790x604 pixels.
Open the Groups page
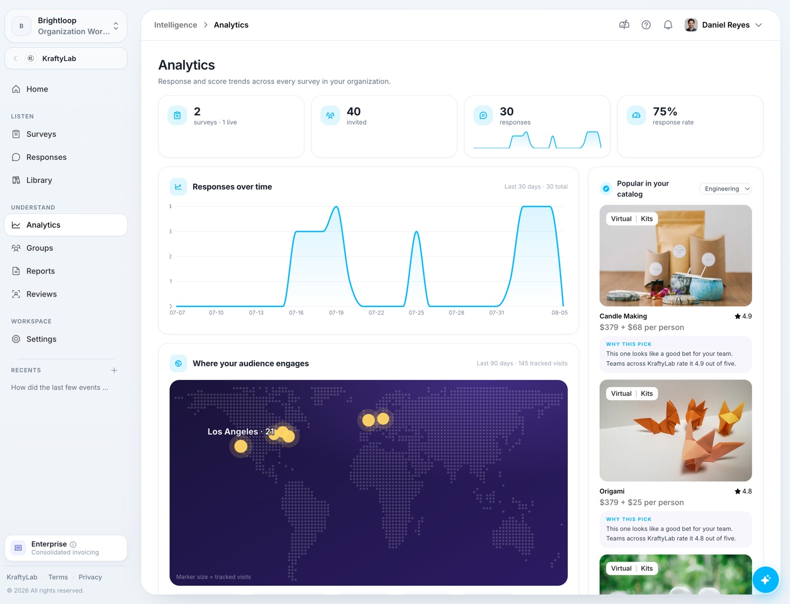coord(66,248)
